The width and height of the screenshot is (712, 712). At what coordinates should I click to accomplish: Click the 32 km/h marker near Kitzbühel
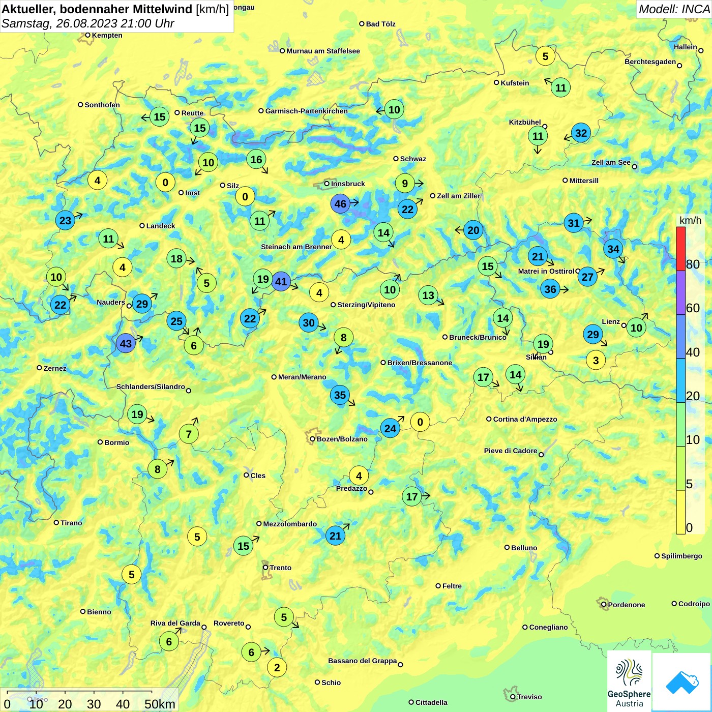(581, 133)
